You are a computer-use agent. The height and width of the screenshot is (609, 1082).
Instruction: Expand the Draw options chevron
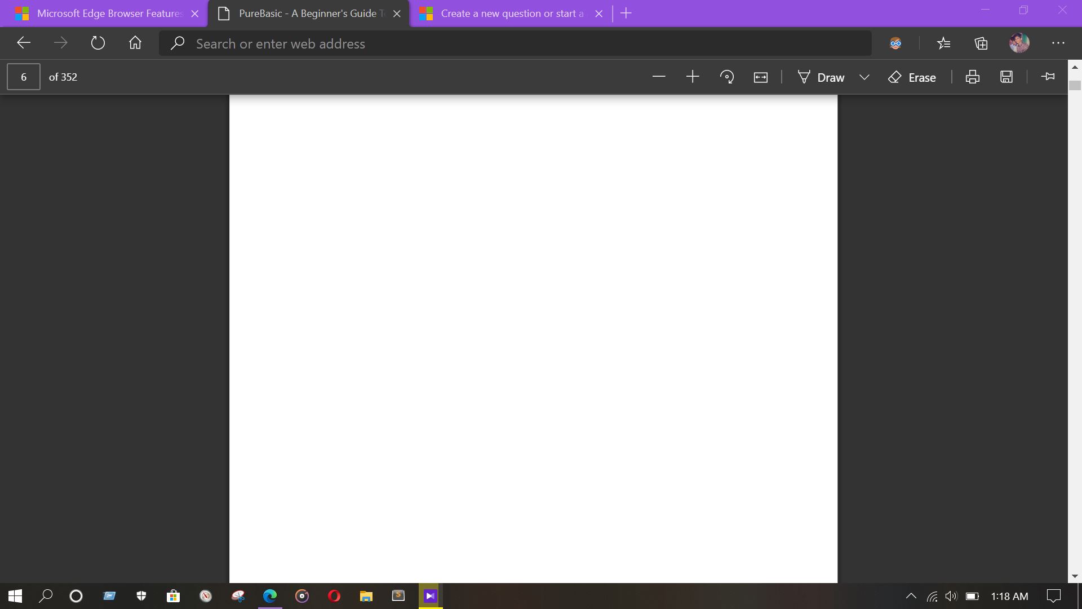coord(864,77)
